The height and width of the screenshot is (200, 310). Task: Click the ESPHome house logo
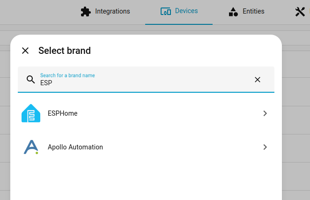coord(31,113)
